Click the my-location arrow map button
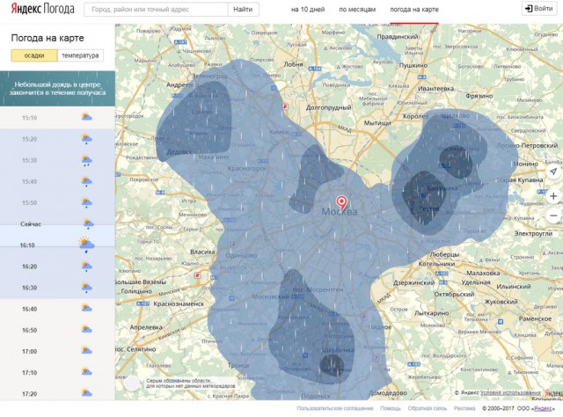This screenshot has width=563, height=417. (x=553, y=172)
